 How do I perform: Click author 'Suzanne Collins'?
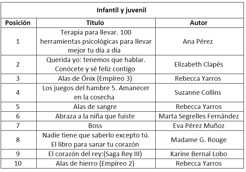pyautogui.click(x=198, y=92)
